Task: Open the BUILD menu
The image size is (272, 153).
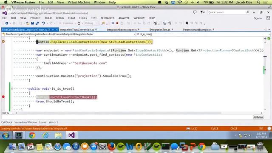Action: (48, 18)
